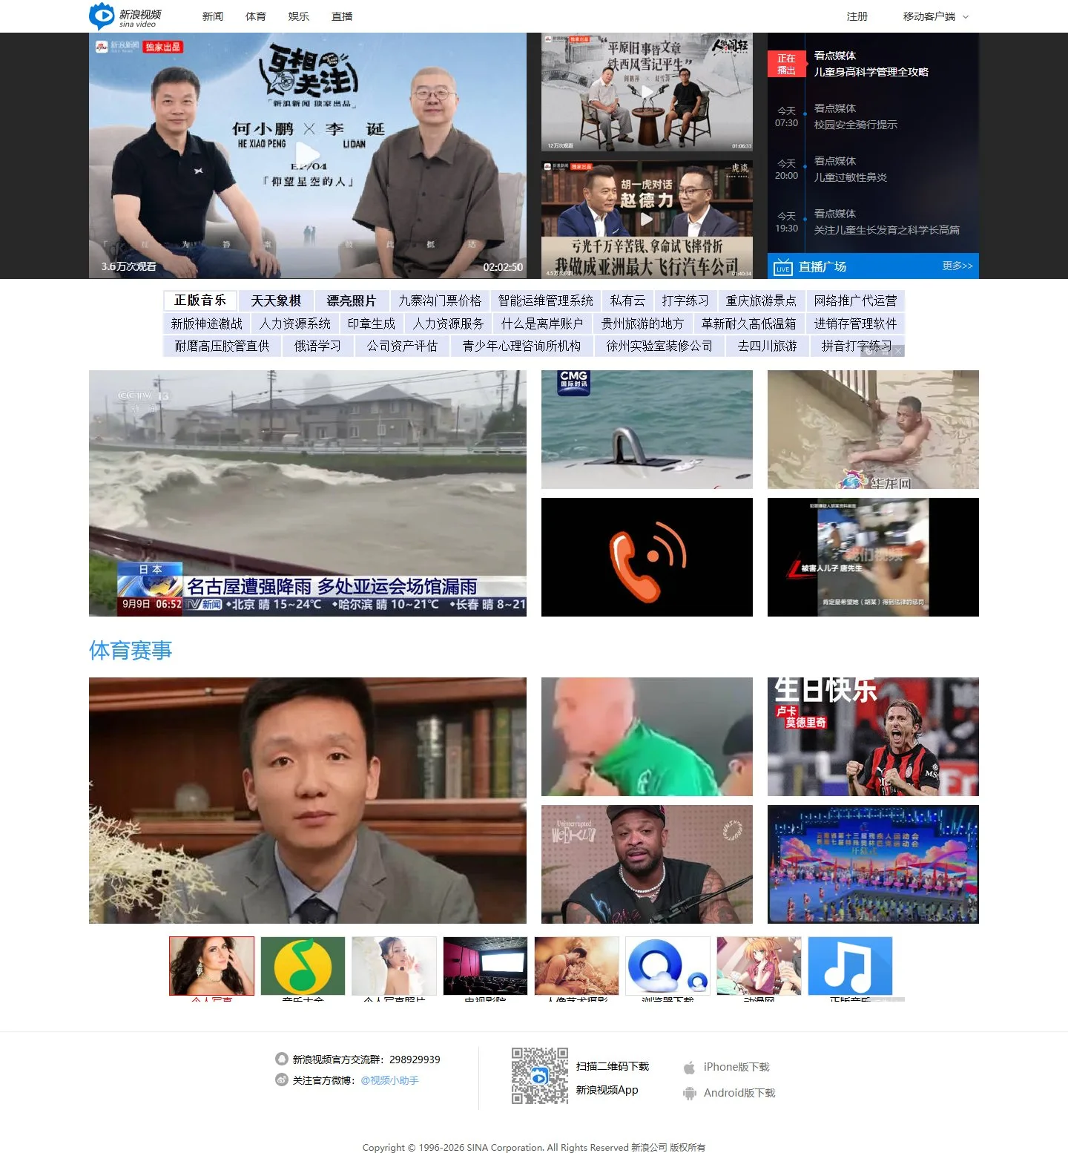
Task: Open the orange phone call icon video
Action: 647,557
